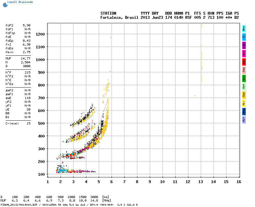
Task: Click the 500 km y-axis label
Action: [41, 124]
